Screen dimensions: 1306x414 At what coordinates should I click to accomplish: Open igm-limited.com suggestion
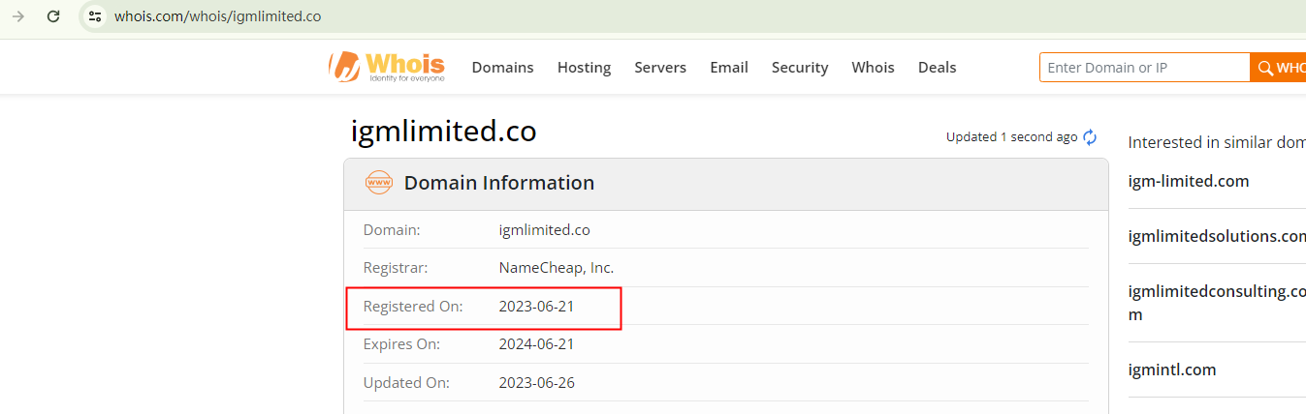[1189, 181]
